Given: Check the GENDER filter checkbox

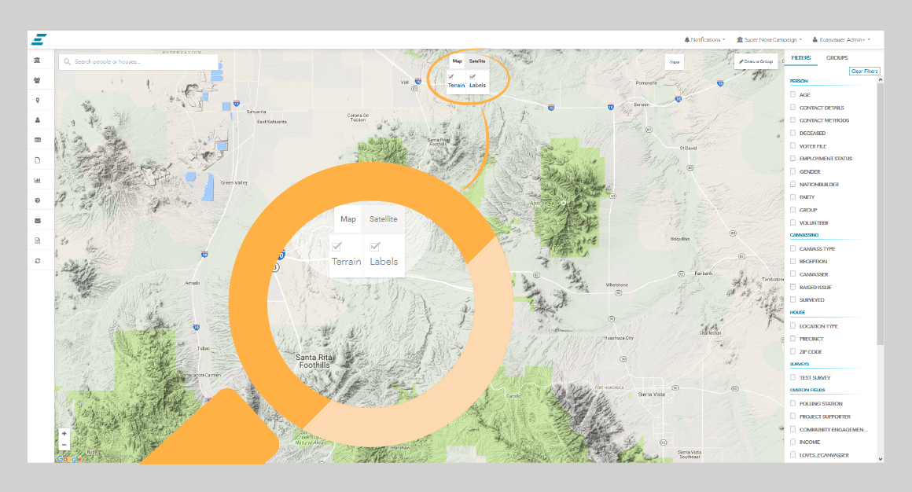Looking at the screenshot, I should (x=792, y=171).
